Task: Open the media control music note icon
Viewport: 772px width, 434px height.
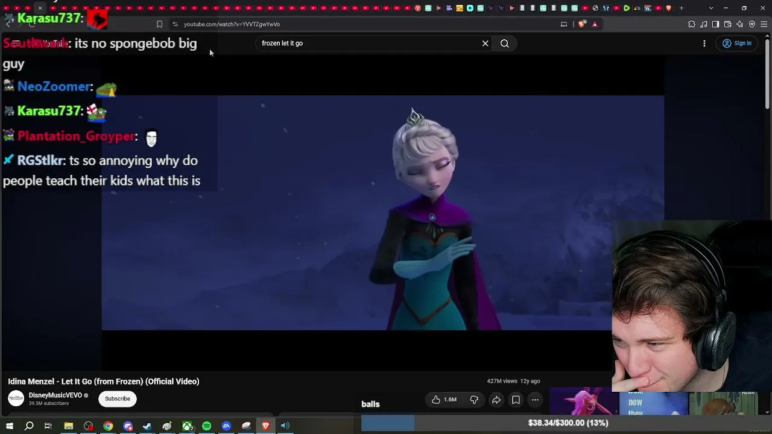Action: 704,24
